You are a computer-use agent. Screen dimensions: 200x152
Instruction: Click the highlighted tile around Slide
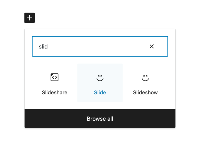100,83
